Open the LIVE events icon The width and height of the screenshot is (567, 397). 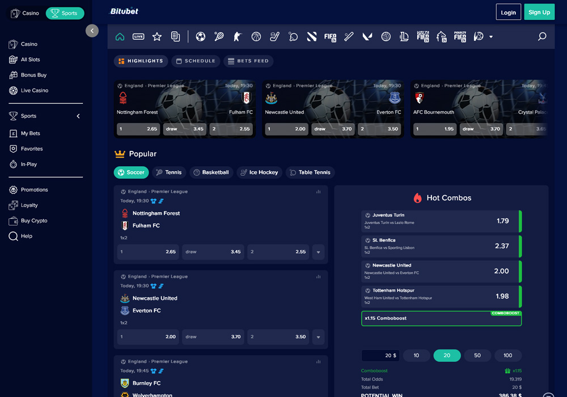point(138,36)
